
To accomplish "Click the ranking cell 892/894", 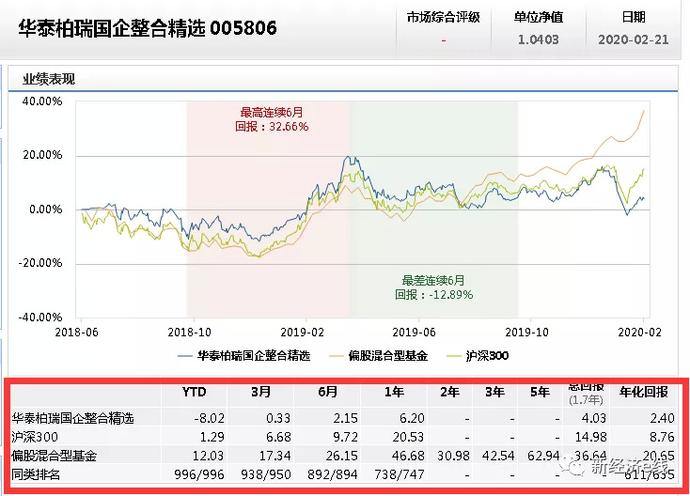I will 333,474.
